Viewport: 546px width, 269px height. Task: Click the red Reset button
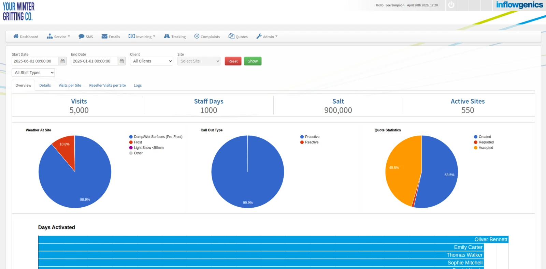point(233,61)
